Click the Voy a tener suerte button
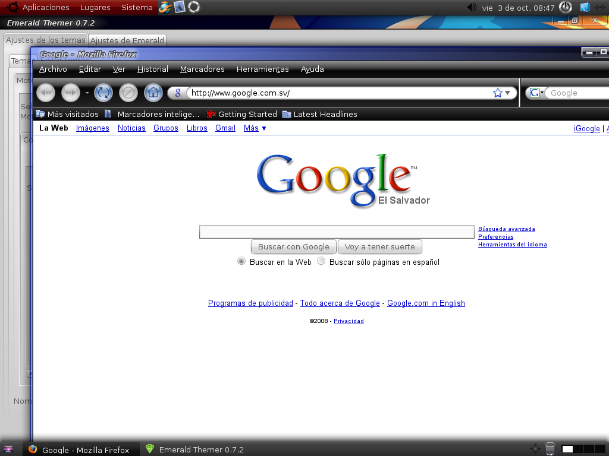This screenshot has height=456, width=609. pyautogui.click(x=380, y=246)
